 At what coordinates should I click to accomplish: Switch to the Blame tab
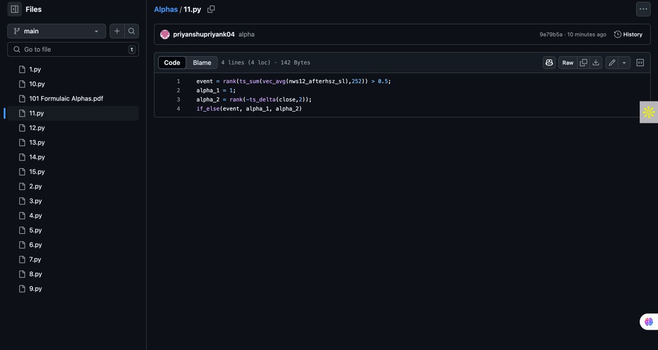(202, 63)
